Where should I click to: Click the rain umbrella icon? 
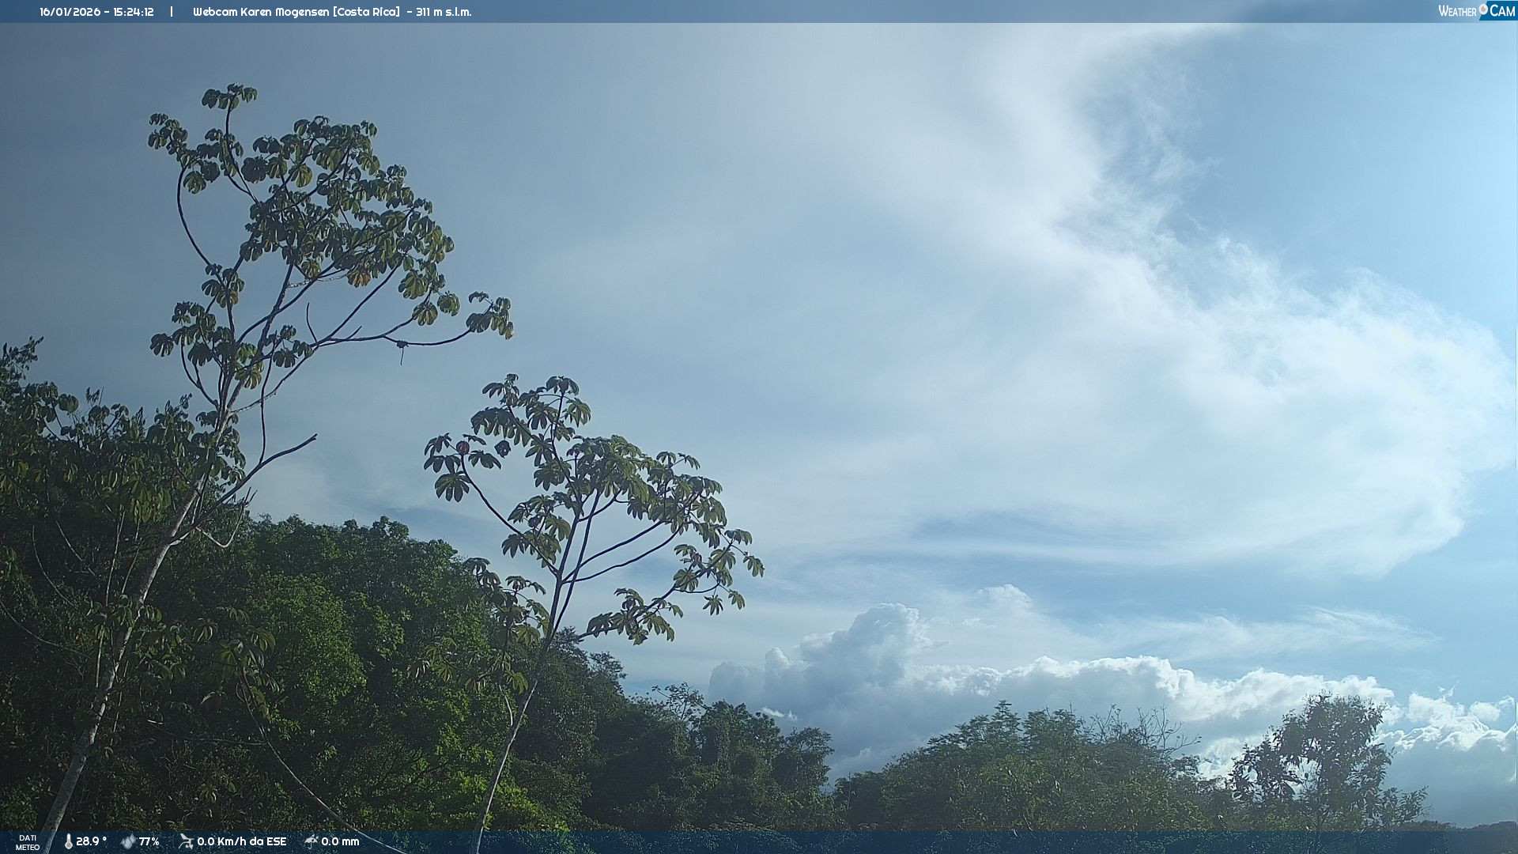tap(312, 841)
